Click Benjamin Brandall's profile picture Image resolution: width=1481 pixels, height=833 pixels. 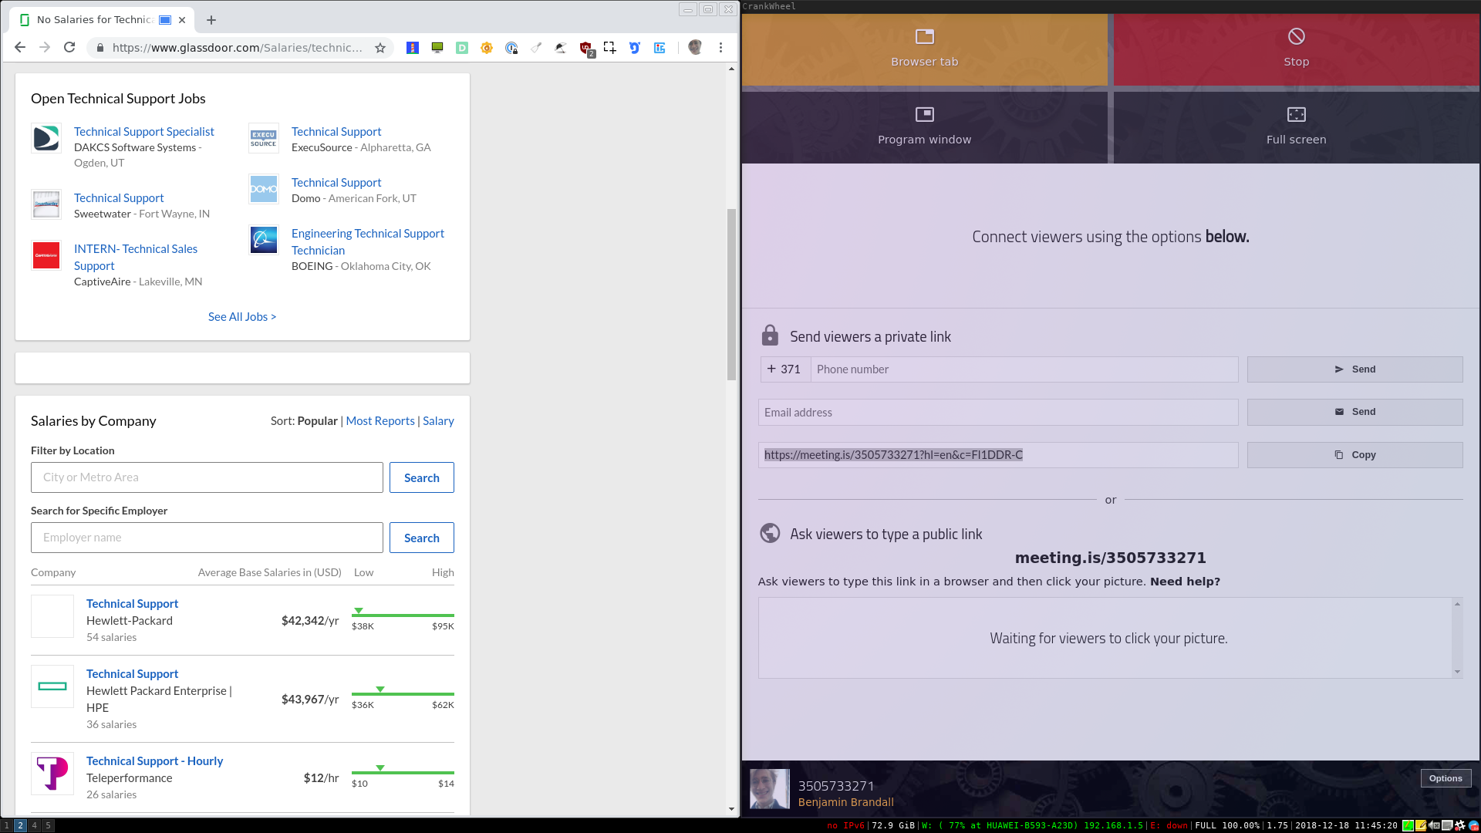[x=770, y=788]
